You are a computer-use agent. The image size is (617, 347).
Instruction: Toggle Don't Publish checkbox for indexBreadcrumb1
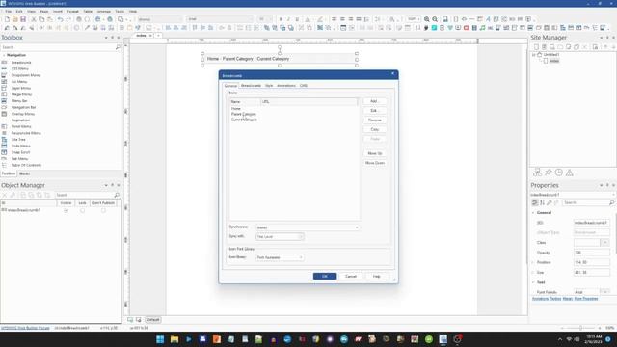[x=103, y=210]
